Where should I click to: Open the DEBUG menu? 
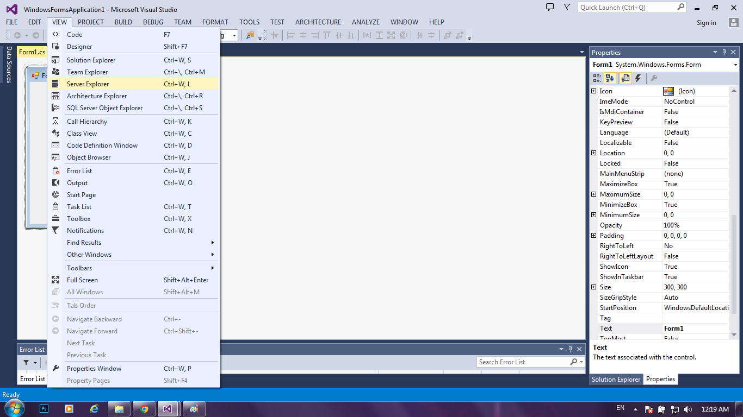153,22
